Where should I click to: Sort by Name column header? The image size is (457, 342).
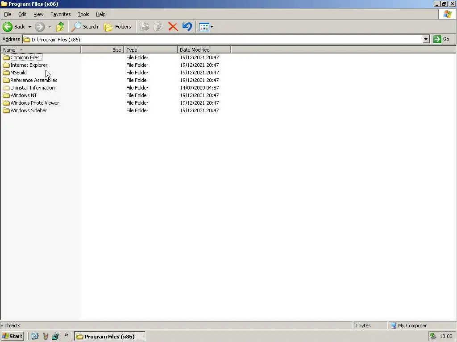coord(41,50)
